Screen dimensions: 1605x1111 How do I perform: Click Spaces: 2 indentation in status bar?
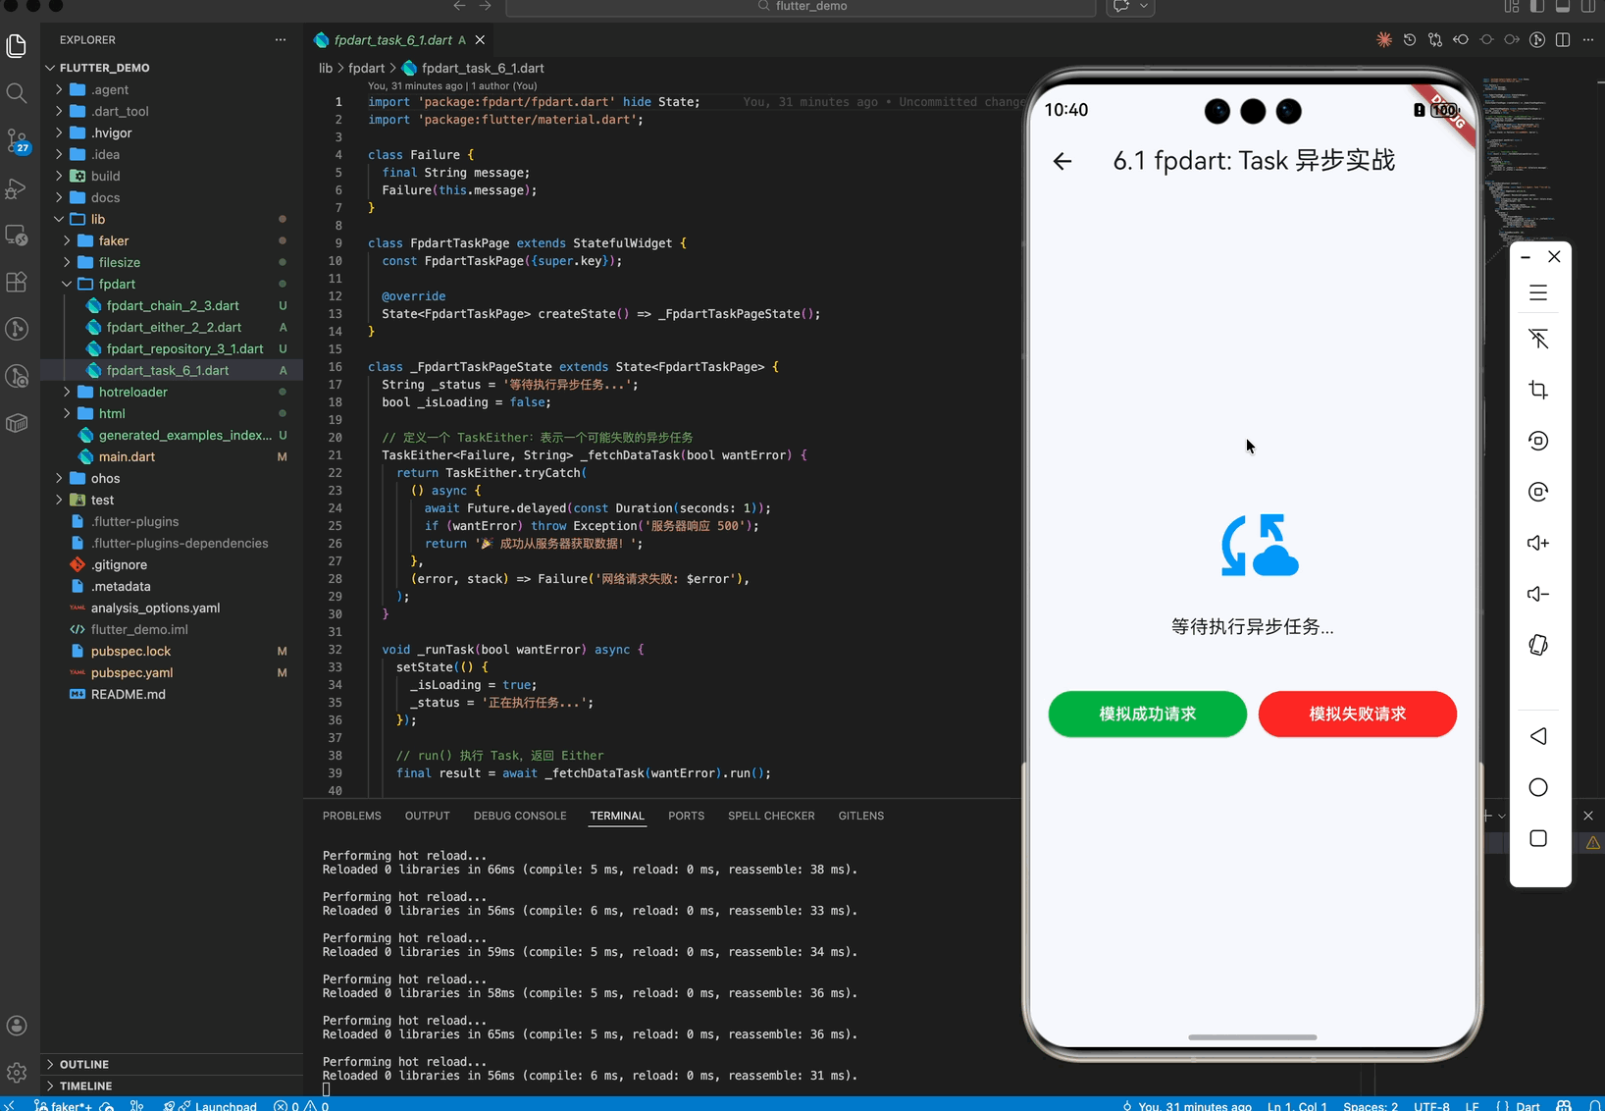(1371, 1105)
